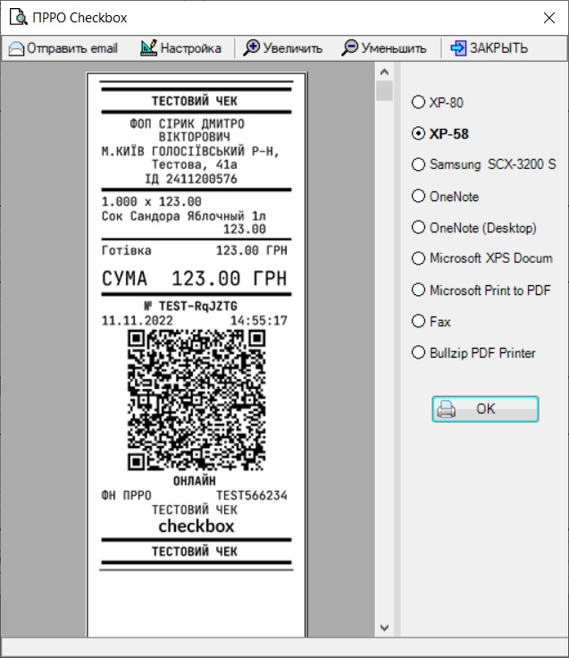
Task: Click the time 14:55:17 on receipt
Action: click(259, 321)
